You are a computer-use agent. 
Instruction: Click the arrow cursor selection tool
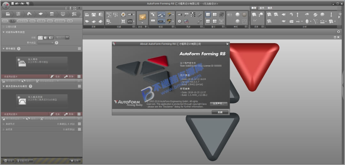pyautogui.click(x=153, y=15)
